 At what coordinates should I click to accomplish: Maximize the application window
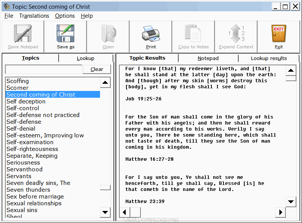285,6
